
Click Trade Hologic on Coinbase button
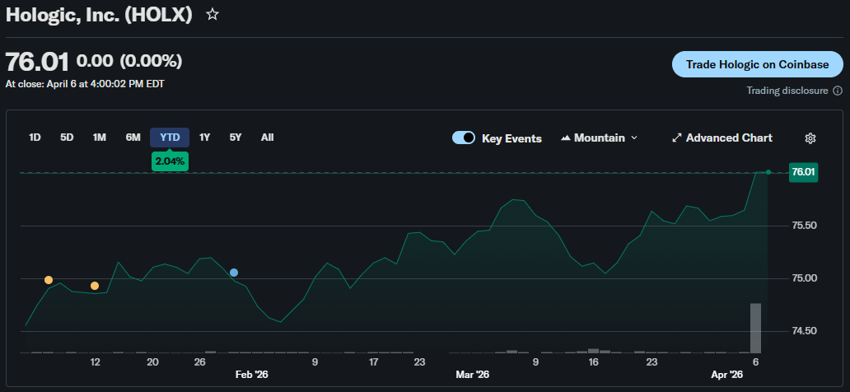tap(757, 64)
